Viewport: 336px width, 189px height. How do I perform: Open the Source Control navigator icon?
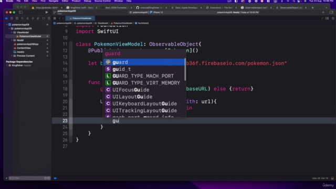tap(12, 18)
